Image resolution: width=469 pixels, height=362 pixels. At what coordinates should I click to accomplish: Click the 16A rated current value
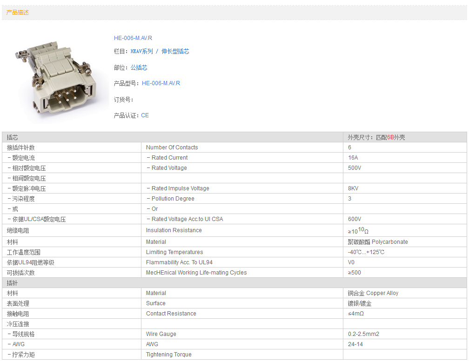tap(353, 158)
